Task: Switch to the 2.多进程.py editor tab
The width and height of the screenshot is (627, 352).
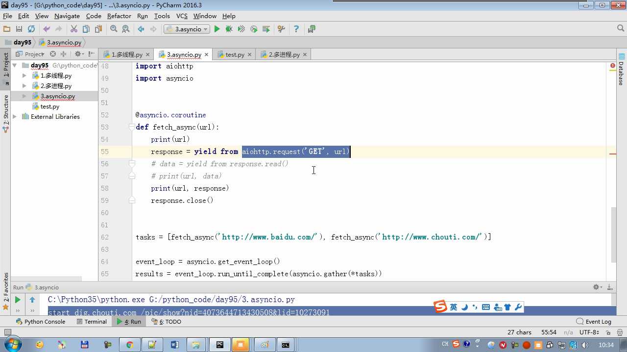Action: coord(284,55)
